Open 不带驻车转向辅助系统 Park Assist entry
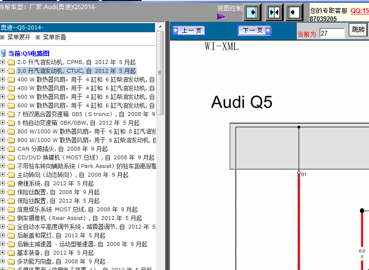This screenshot has width=369, height=270. click(x=87, y=166)
